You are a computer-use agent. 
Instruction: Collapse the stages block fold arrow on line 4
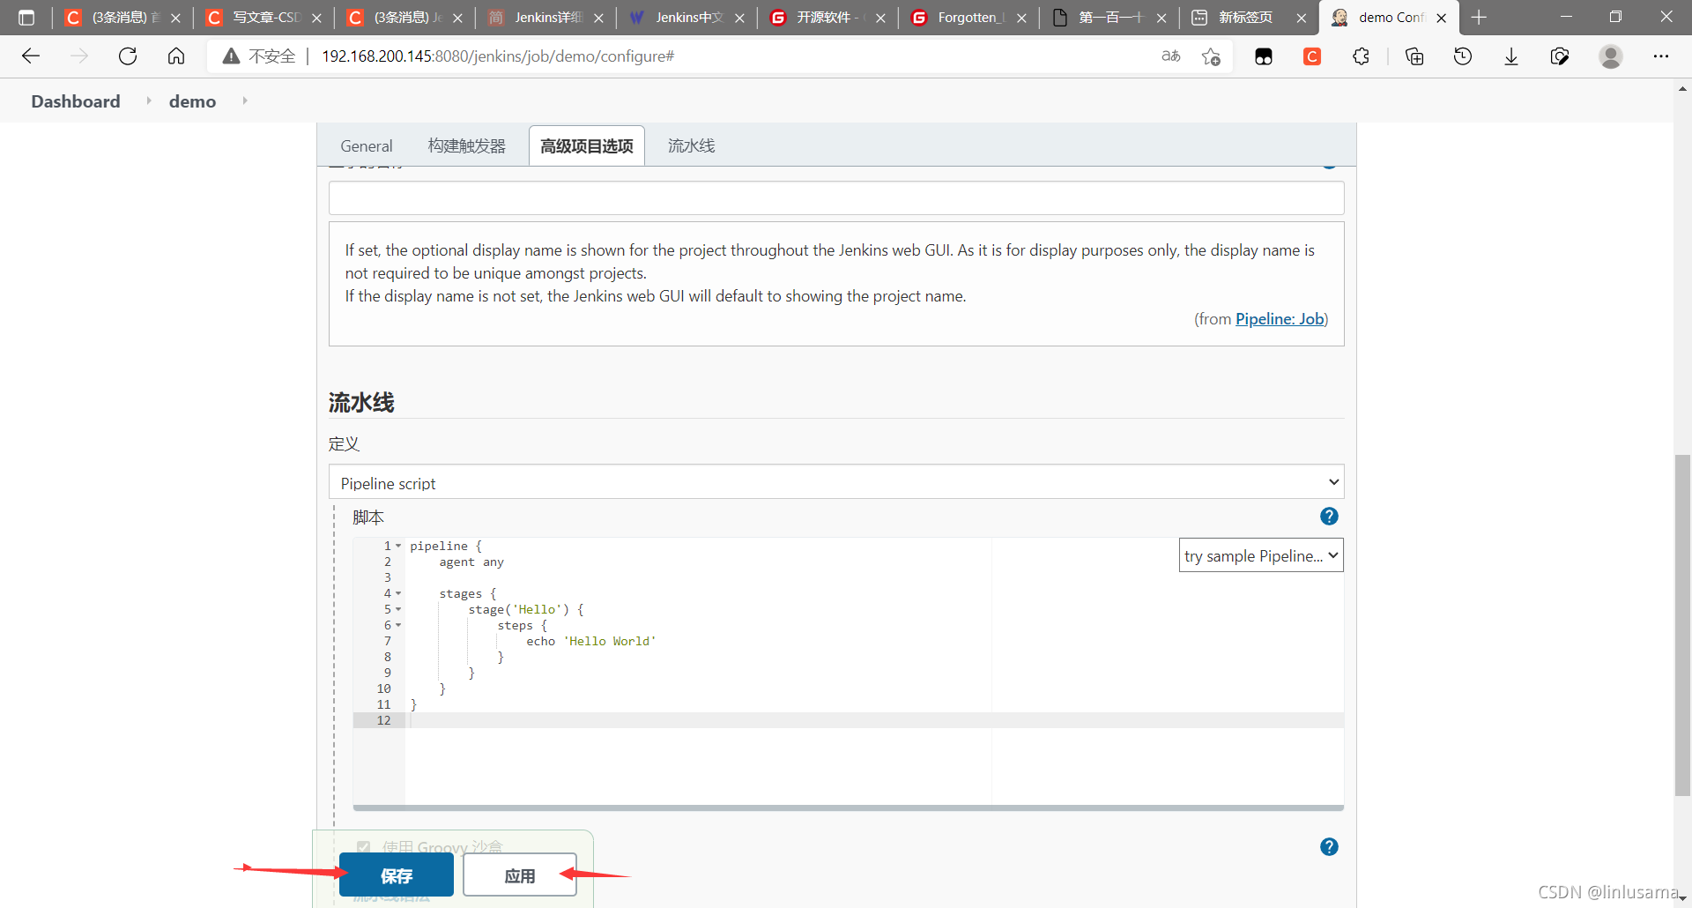398,594
